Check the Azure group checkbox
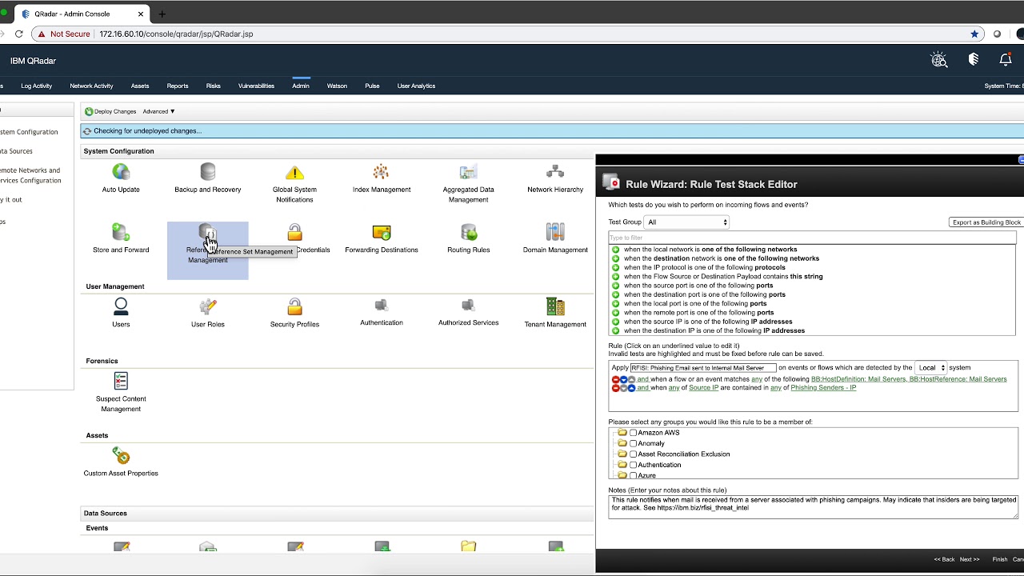The width and height of the screenshot is (1024, 576). [633, 475]
